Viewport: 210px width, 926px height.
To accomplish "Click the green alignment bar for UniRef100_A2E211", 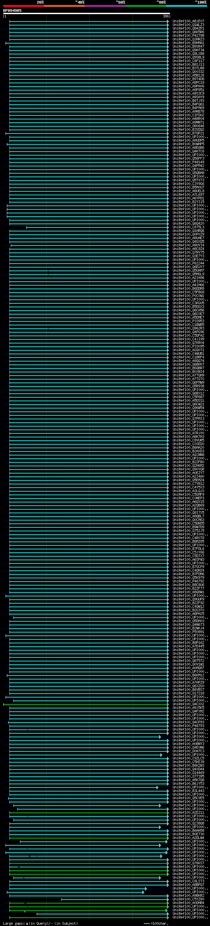I will (89, 812).
